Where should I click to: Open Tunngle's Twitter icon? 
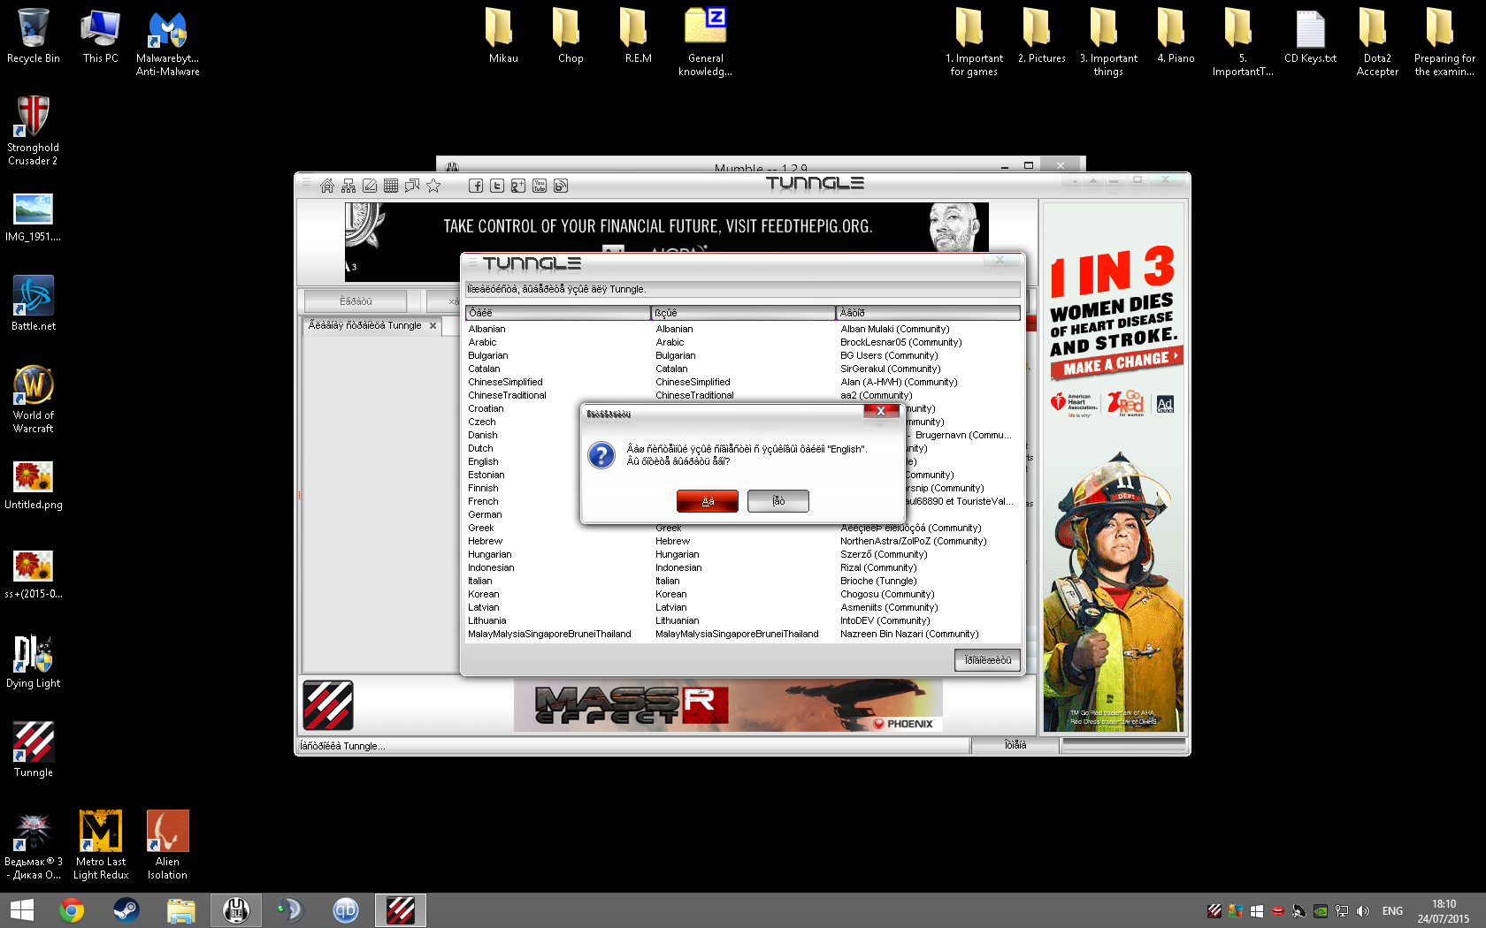[x=497, y=186]
